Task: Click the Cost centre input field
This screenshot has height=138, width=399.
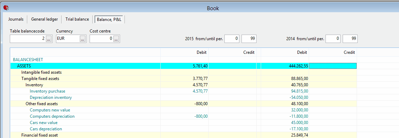Action: point(101,39)
